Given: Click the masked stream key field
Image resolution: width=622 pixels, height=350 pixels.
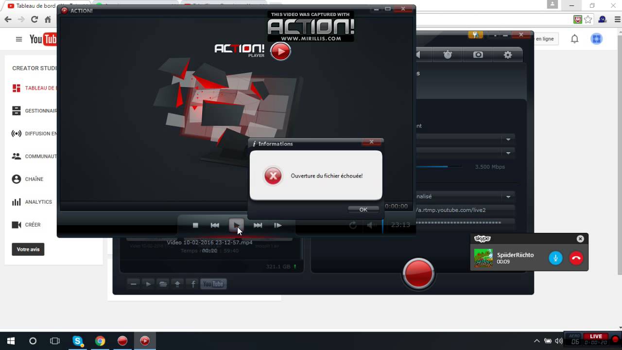Looking at the screenshot, I should coord(466,223).
